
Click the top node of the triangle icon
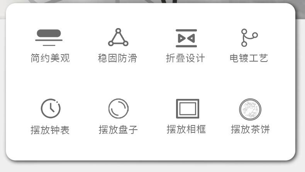click(x=118, y=31)
